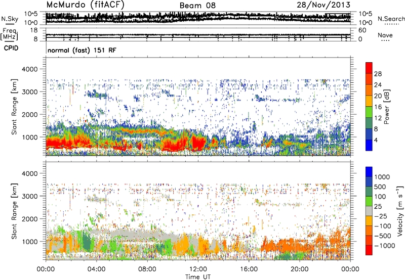Viewport: 405px width, 280px height.
Task: Click the "-100" value on Velocity colorbar
Action: point(383,226)
